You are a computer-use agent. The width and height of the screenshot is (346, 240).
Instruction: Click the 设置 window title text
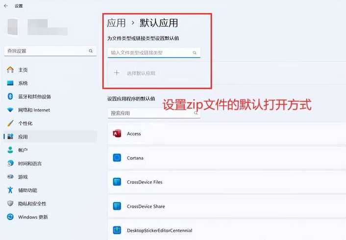pyautogui.click(x=19, y=6)
